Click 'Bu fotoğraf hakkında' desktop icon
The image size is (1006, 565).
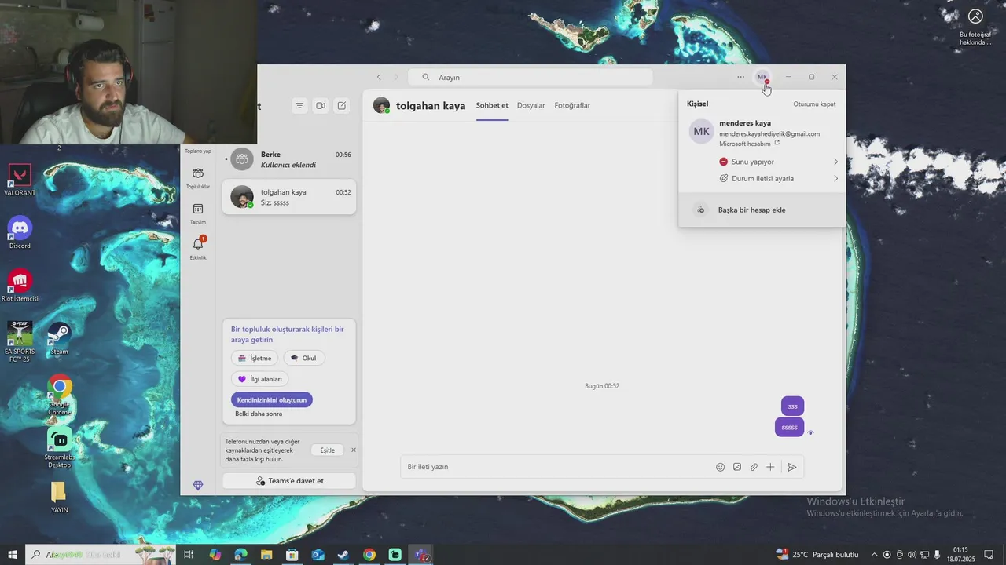(975, 27)
